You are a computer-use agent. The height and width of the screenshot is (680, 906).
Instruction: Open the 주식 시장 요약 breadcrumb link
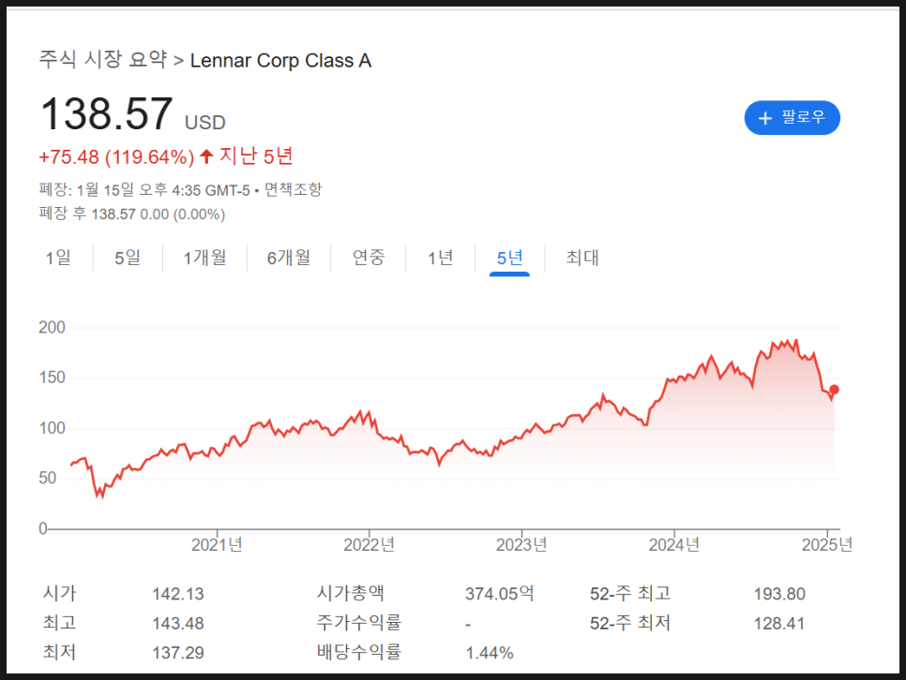tap(102, 60)
